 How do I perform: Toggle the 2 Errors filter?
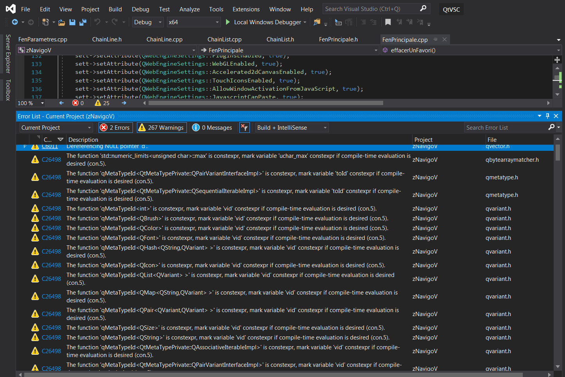115,128
